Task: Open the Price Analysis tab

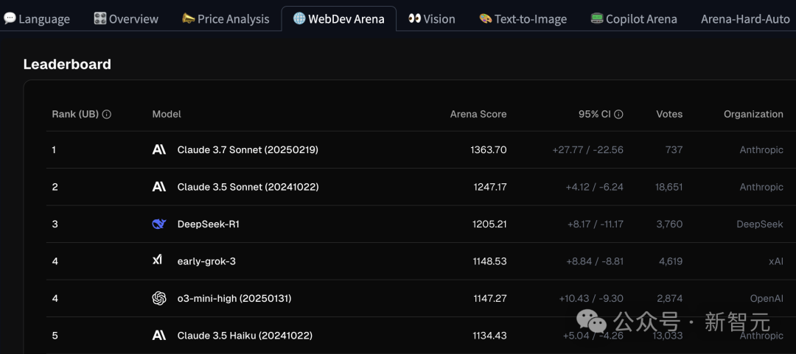Action: pyautogui.click(x=226, y=19)
